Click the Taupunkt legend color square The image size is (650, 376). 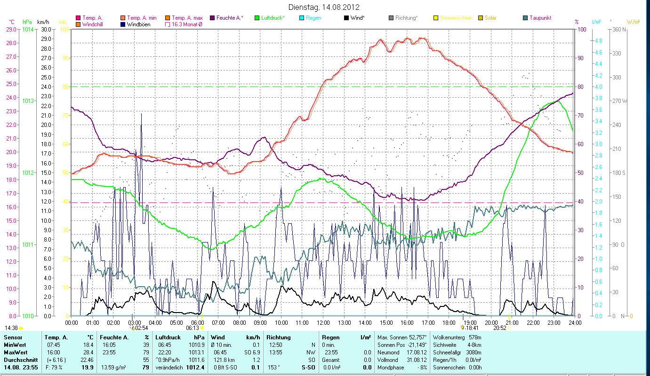coord(525,18)
